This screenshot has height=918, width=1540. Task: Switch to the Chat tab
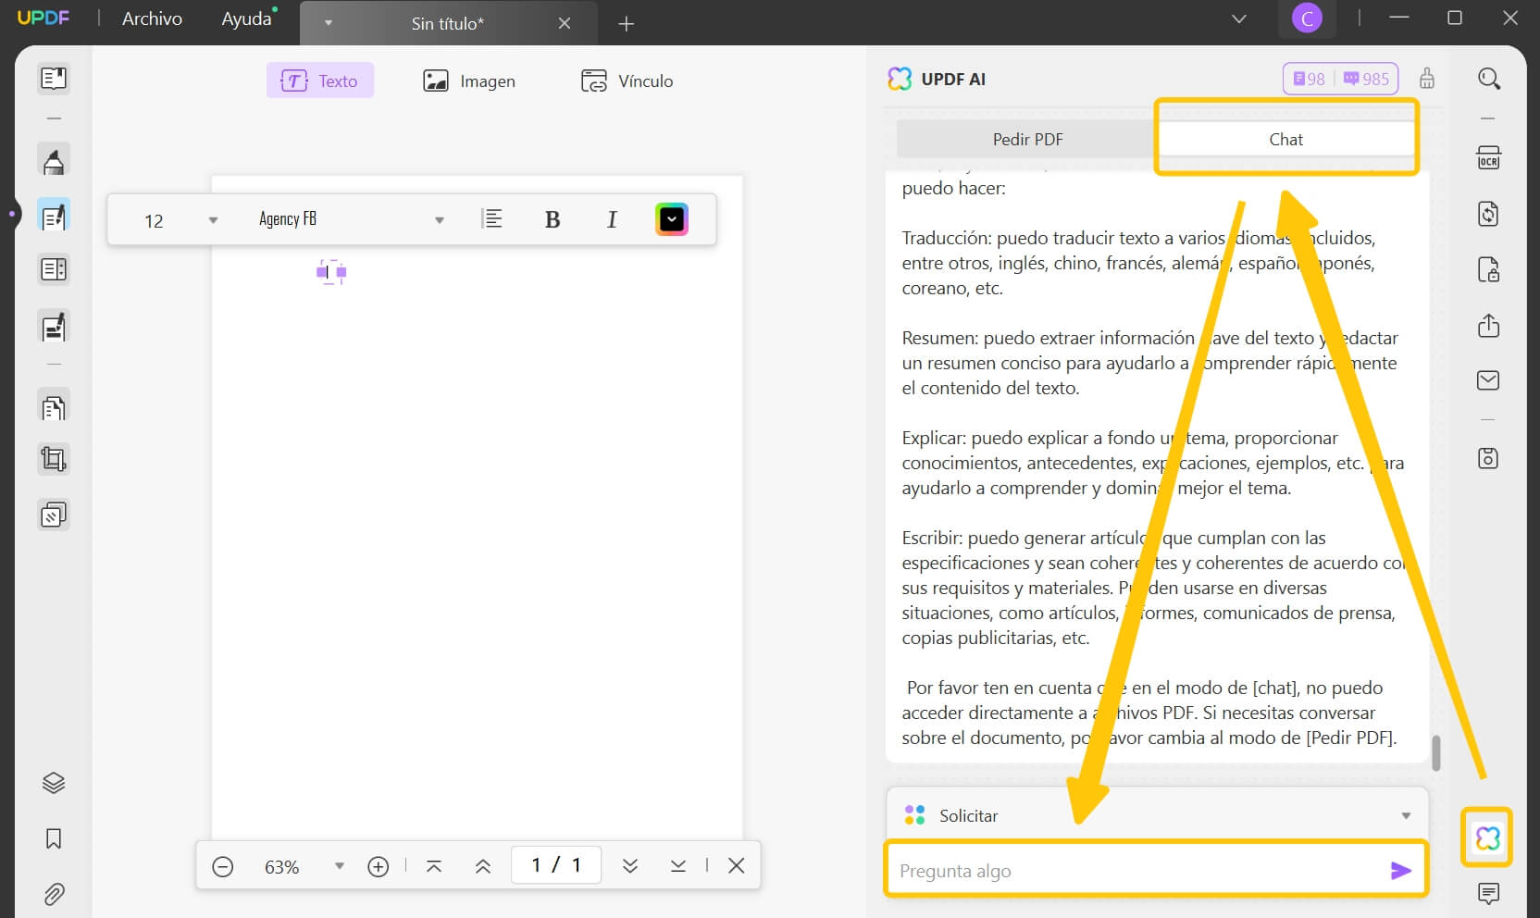pyautogui.click(x=1285, y=140)
